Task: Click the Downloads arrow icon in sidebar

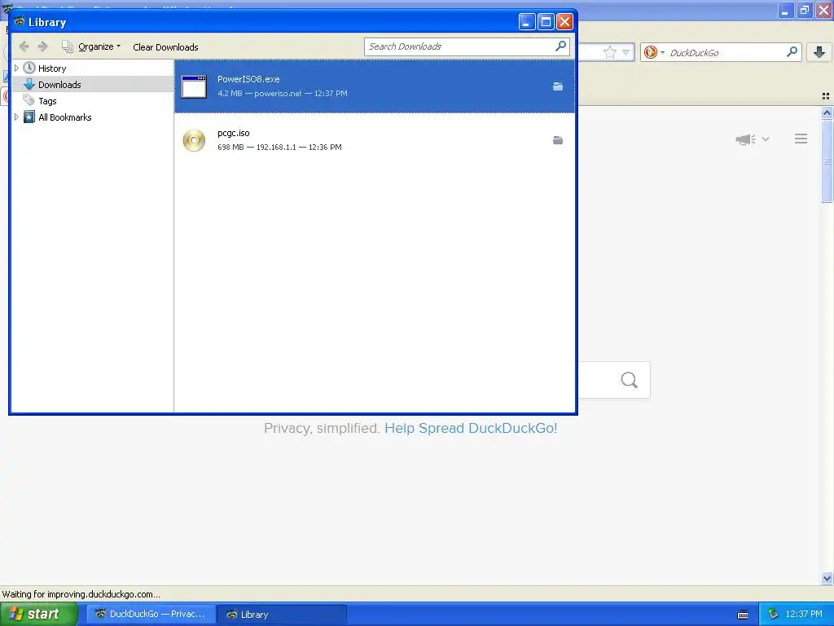Action: [29, 85]
